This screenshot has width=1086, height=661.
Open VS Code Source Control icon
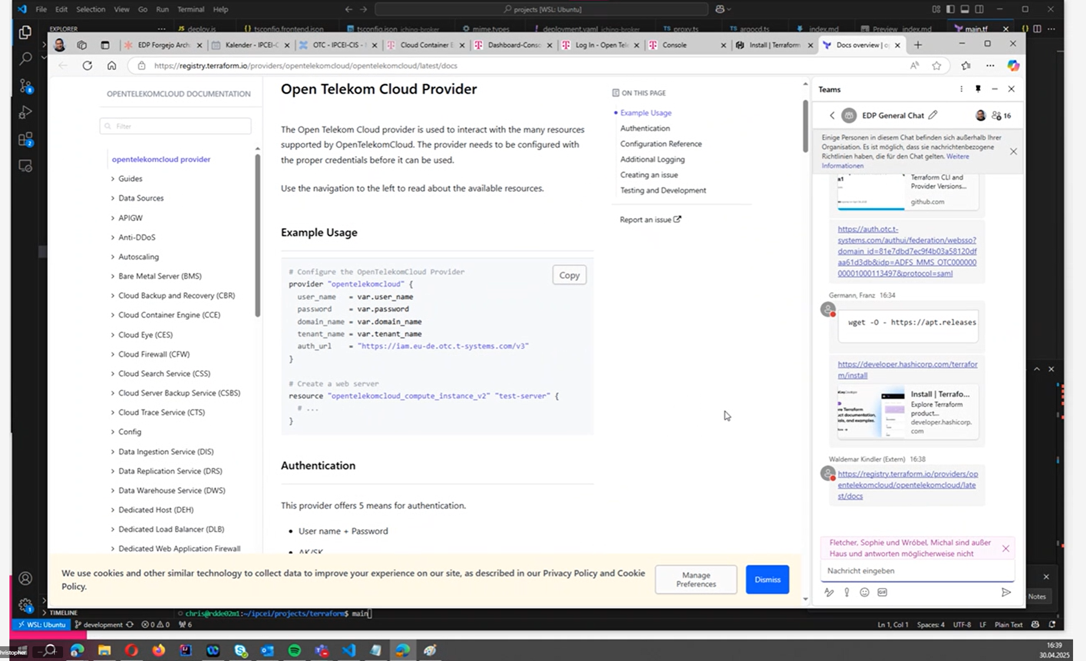pyautogui.click(x=25, y=86)
